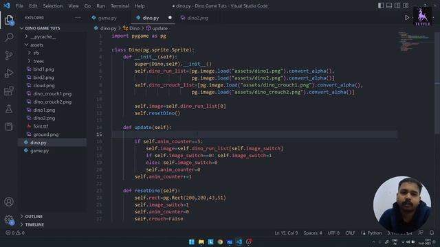Open Chrome from the taskbar
Screen dimensions: 440x247
click(220, 242)
